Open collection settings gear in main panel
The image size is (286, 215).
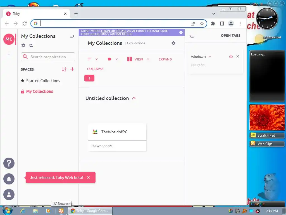tap(173, 43)
